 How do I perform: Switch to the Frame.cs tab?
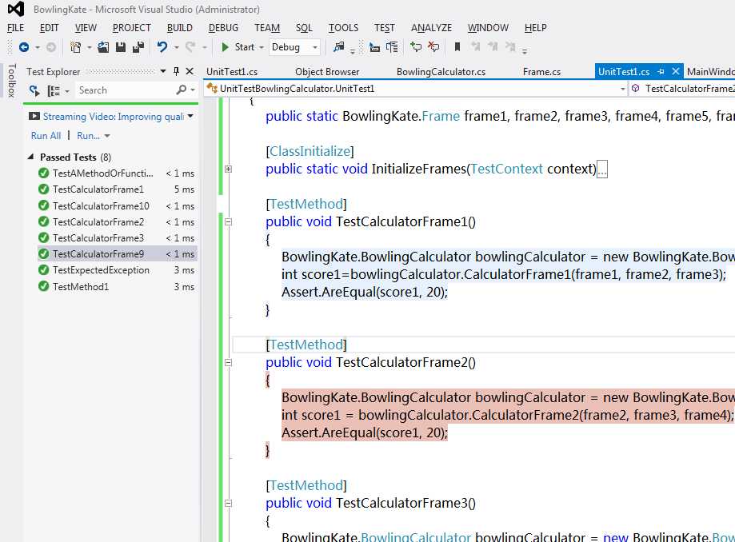541,72
